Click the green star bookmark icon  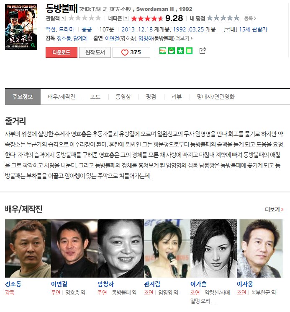coord(180,51)
